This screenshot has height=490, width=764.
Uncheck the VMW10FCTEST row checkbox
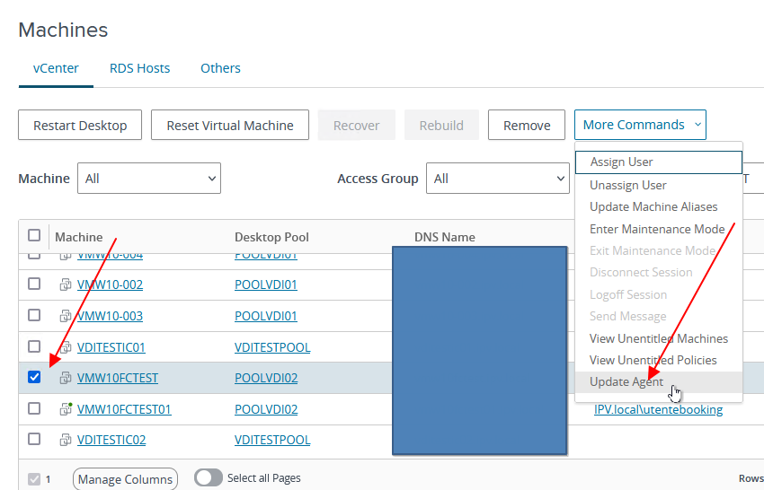tap(34, 377)
